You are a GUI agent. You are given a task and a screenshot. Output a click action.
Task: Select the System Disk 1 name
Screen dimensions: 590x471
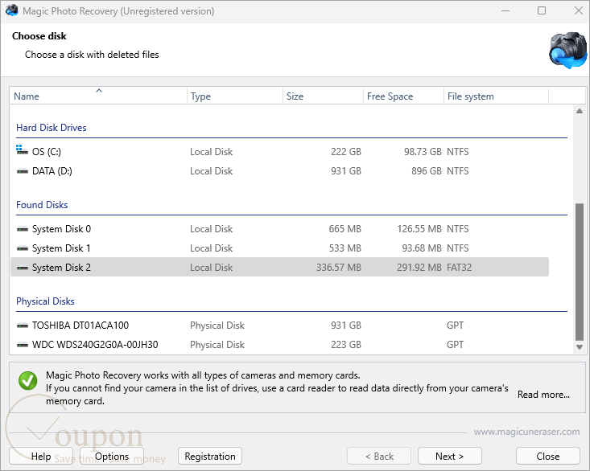click(61, 248)
